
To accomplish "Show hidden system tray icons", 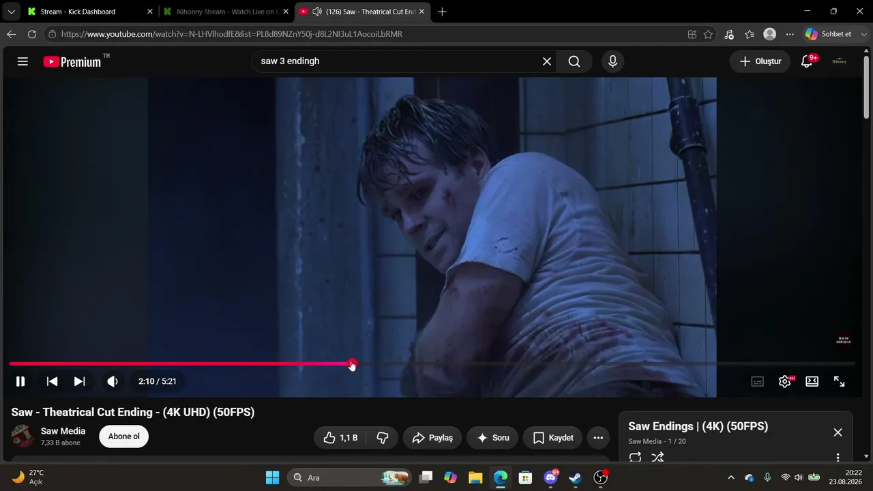I will (x=731, y=477).
